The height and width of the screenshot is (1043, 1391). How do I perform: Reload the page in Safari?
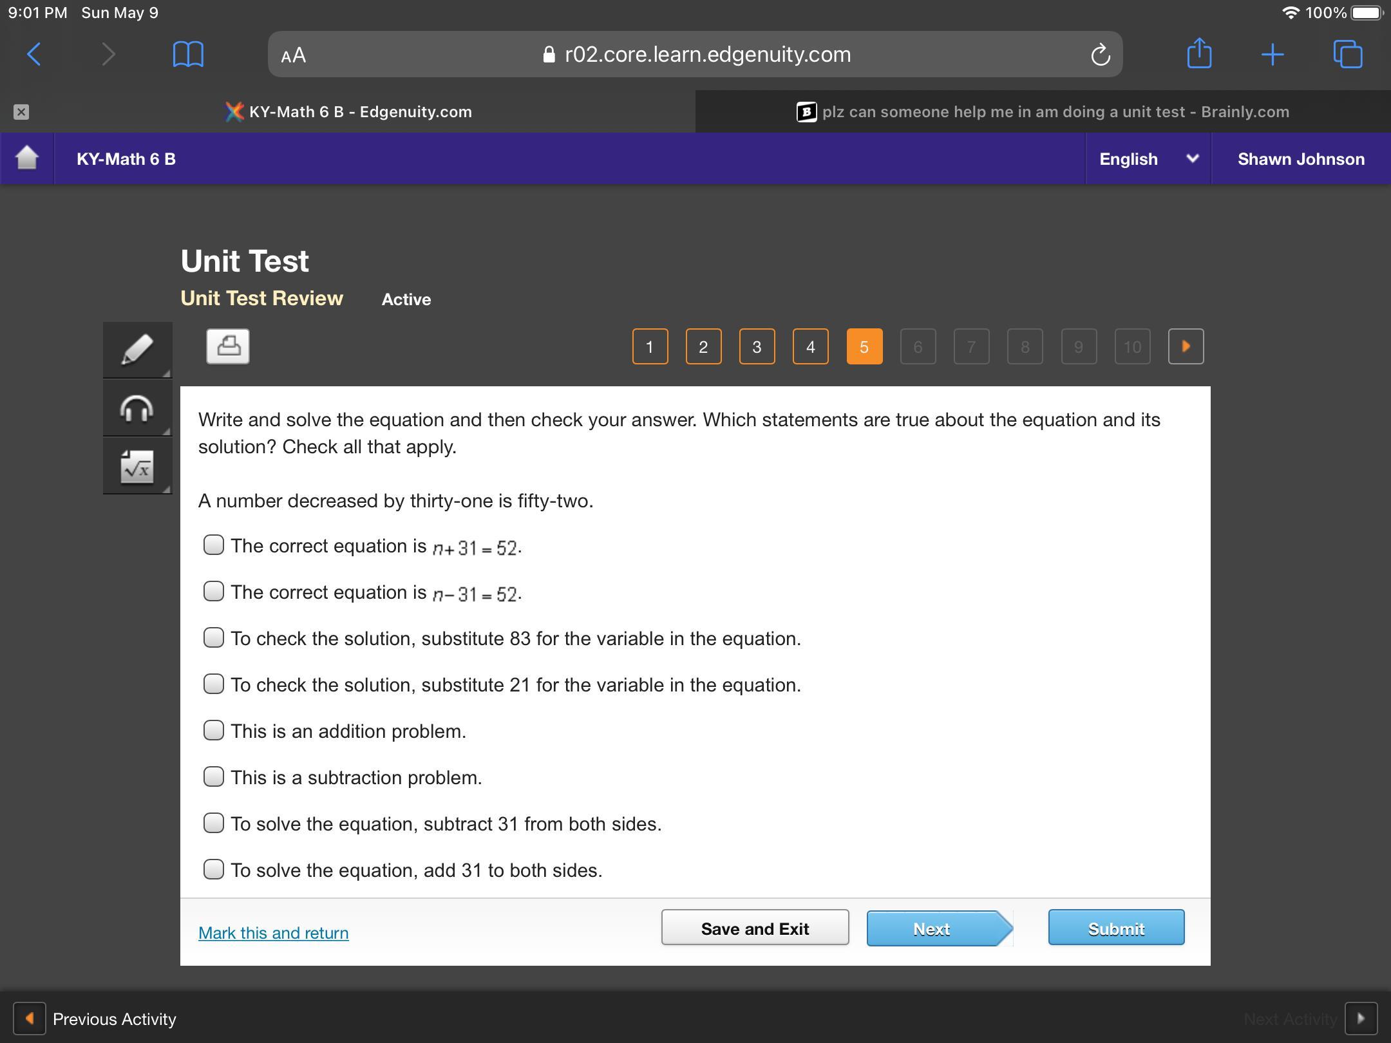tap(1100, 55)
